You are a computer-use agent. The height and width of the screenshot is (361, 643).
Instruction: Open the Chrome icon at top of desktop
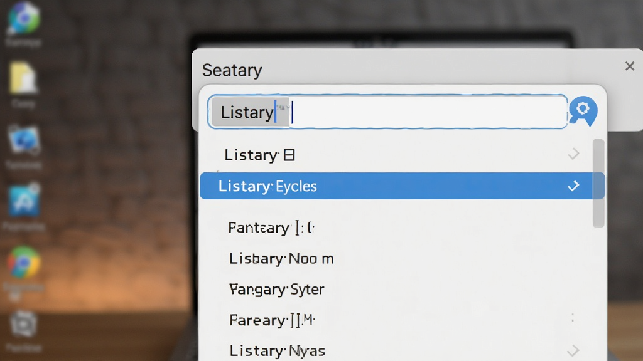[x=23, y=17]
